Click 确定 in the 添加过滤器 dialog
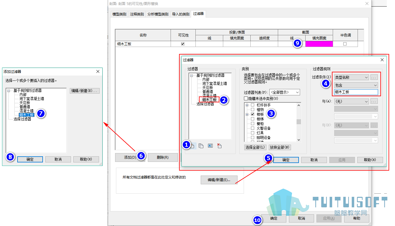The height and width of the screenshot is (226, 395). (x=30, y=159)
